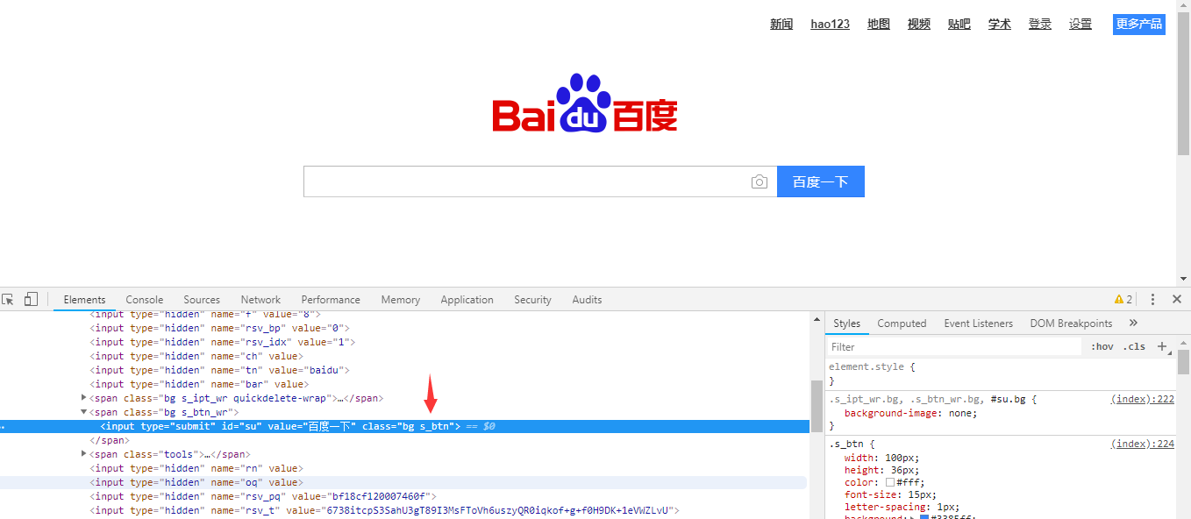
Task: Click the #fff color swatch
Action: (890, 482)
